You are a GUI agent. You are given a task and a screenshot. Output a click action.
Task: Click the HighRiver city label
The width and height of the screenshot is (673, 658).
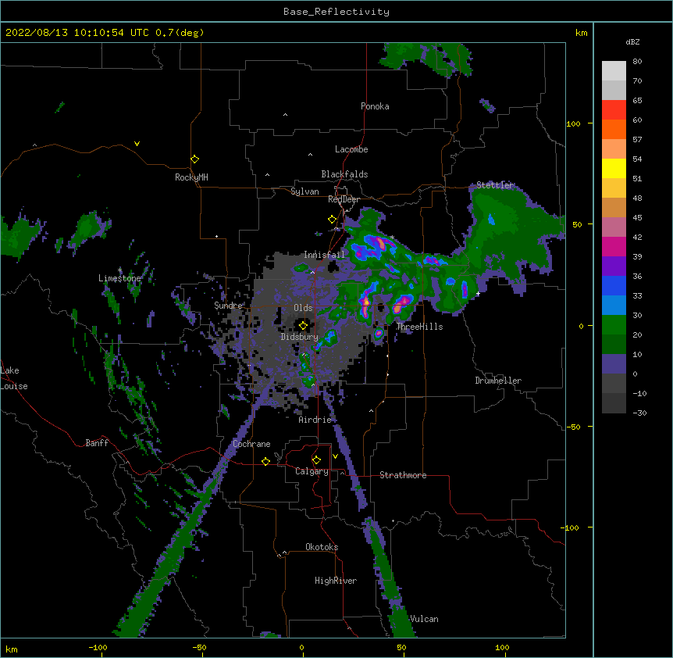tap(336, 581)
